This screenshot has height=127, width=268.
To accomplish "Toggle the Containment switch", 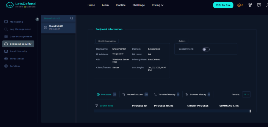I will 206,49.
